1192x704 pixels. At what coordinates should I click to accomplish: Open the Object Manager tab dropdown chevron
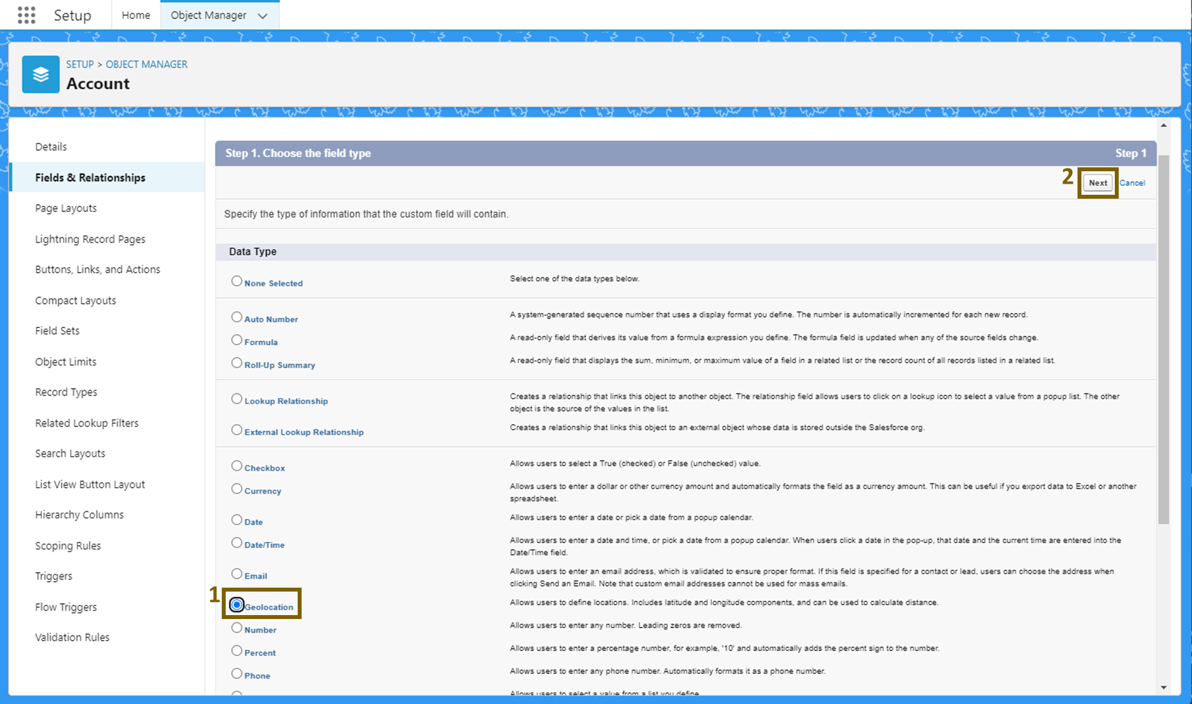[x=263, y=16]
